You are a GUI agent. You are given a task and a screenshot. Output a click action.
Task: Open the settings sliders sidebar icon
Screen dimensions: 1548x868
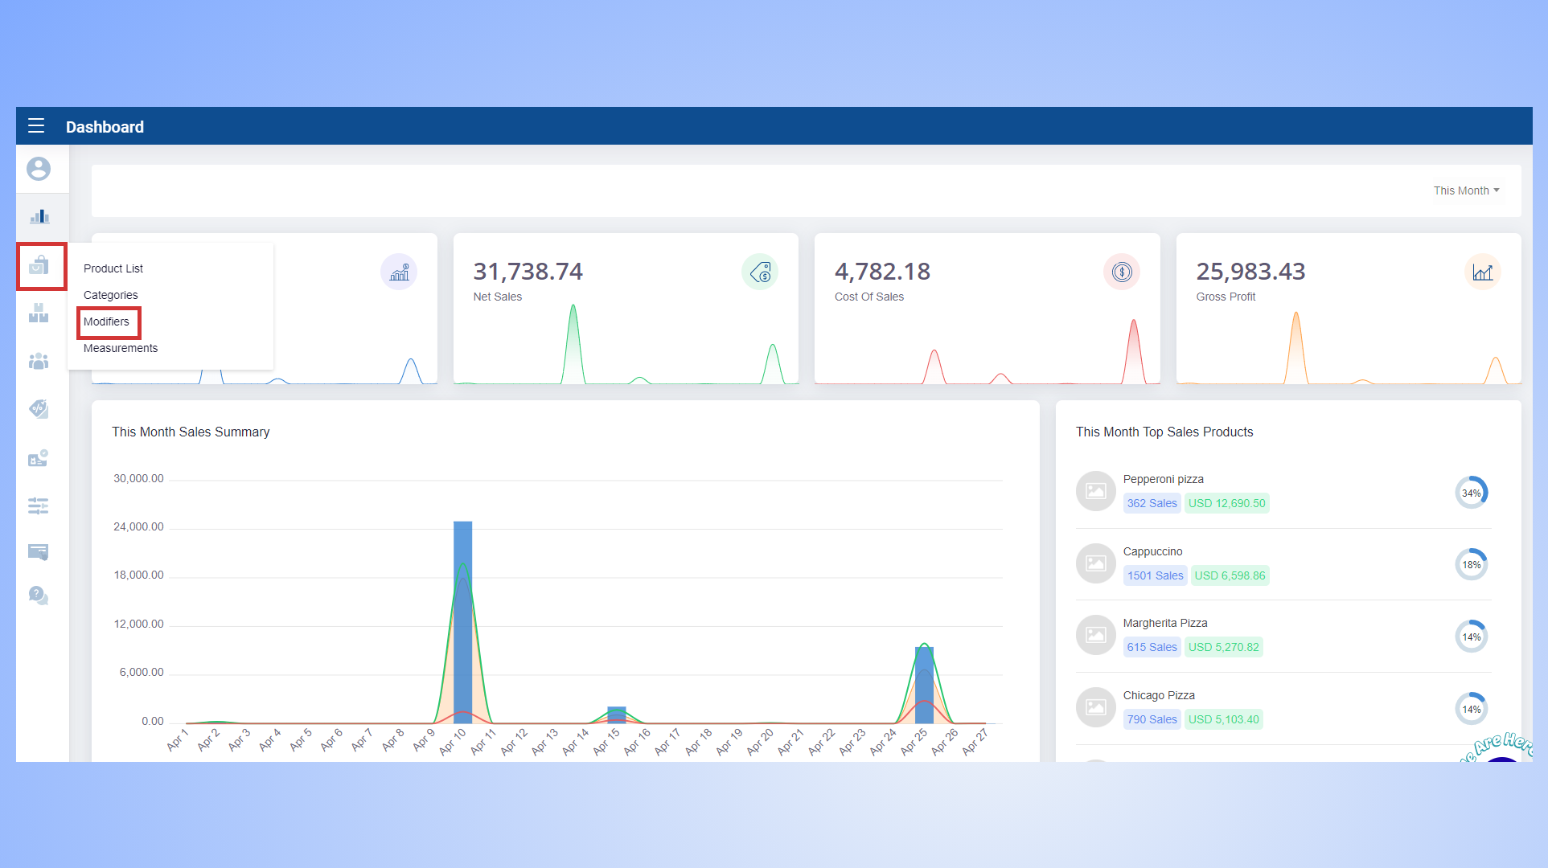tap(39, 506)
